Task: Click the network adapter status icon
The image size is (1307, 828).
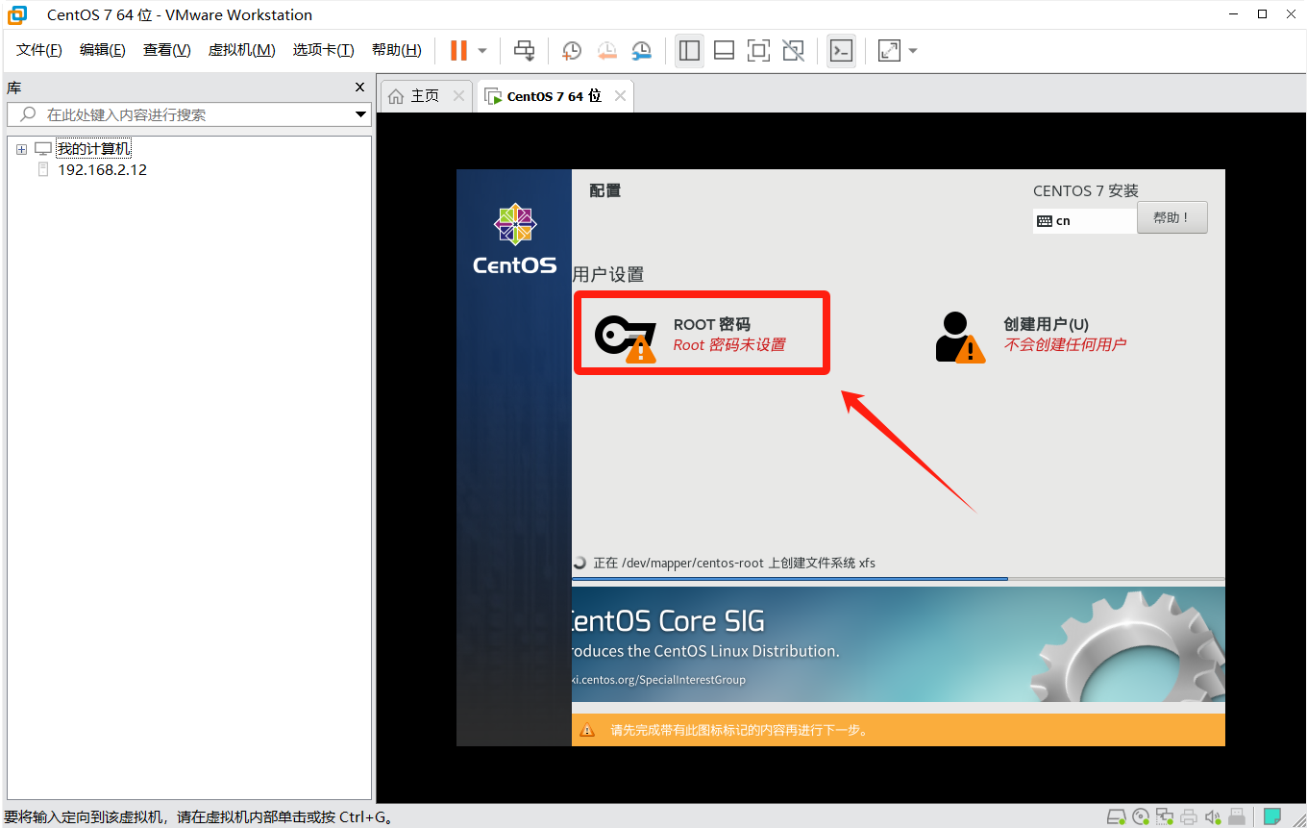Action: coord(1165,817)
